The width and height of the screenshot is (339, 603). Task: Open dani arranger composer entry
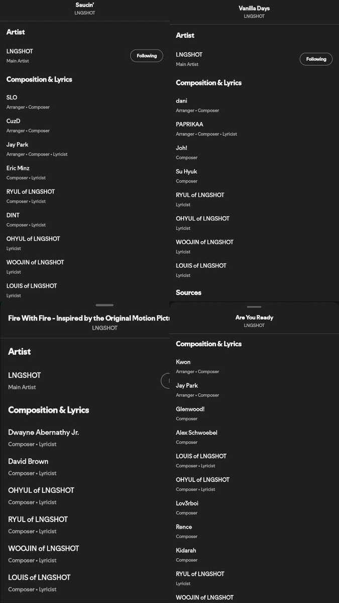point(254,105)
